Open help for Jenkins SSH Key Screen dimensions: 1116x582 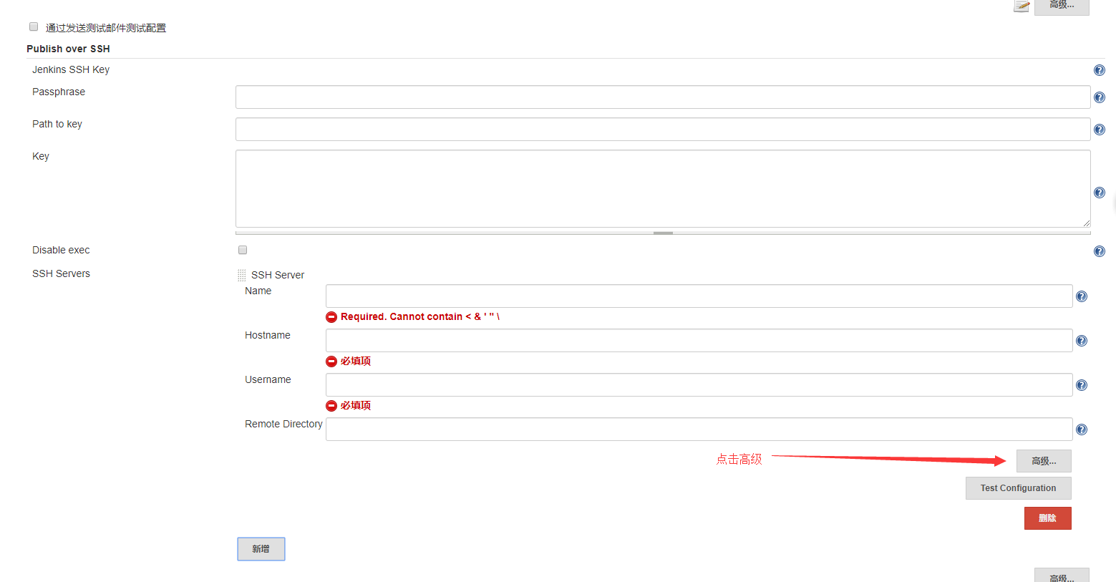click(1100, 69)
